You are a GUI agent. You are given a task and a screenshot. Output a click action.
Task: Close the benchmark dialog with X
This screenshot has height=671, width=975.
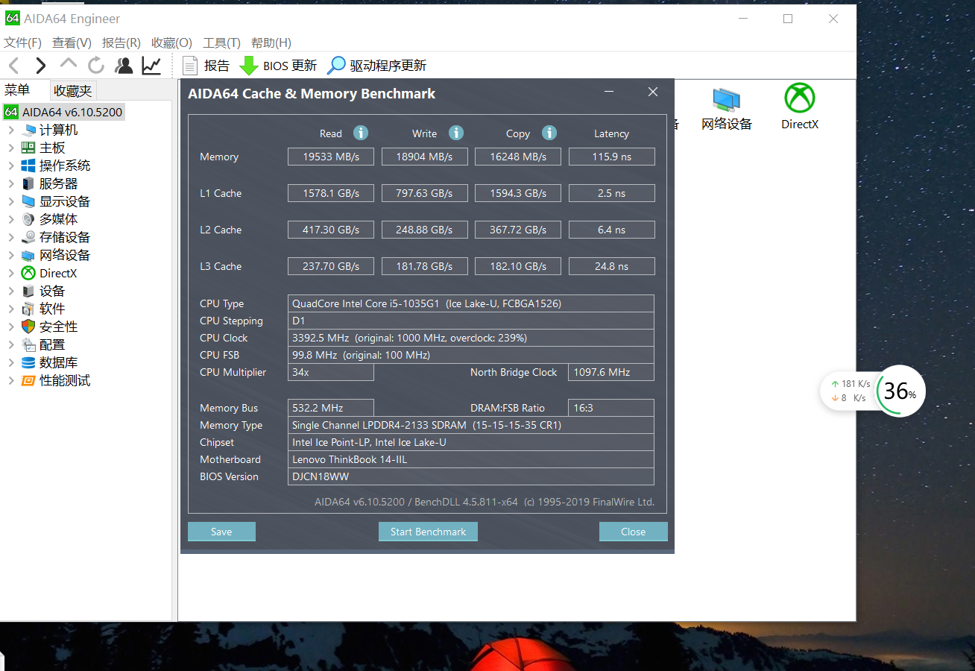click(653, 92)
